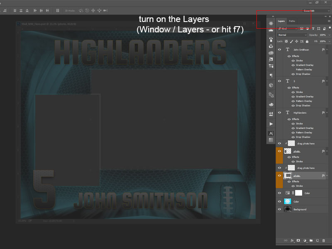Open the Navigator panel wheel icon in dock

click(x=271, y=23)
